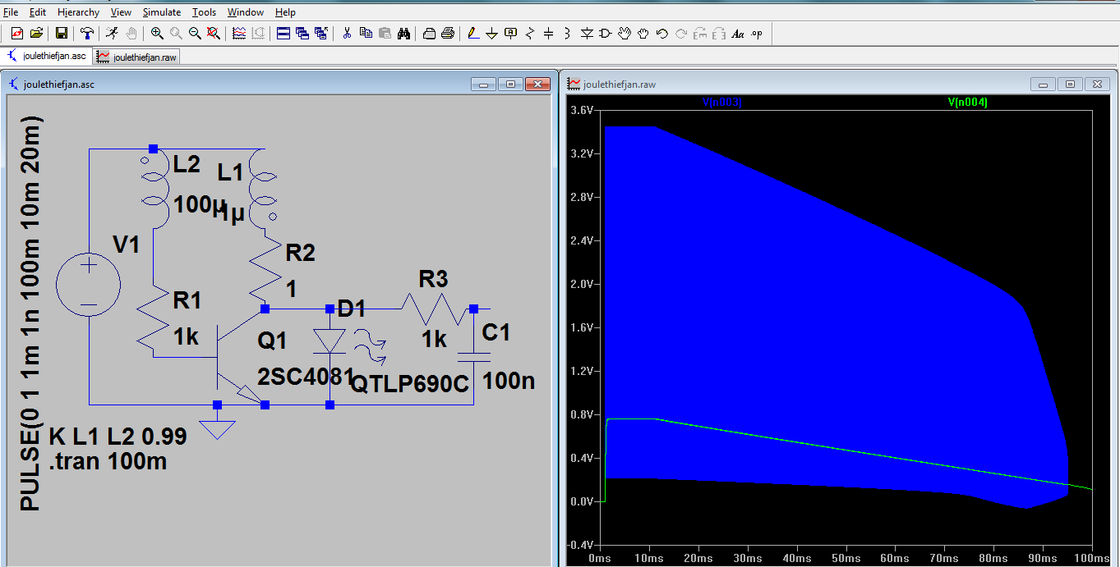
Task: Click the '.tran 100m' directive text
Action: coord(108,461)
